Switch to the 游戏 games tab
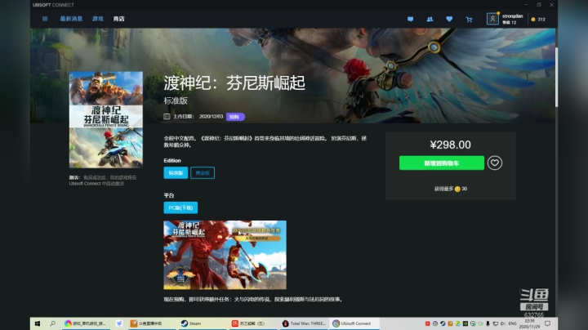Viewport: 588px width, 330px height. coord(98,19)
